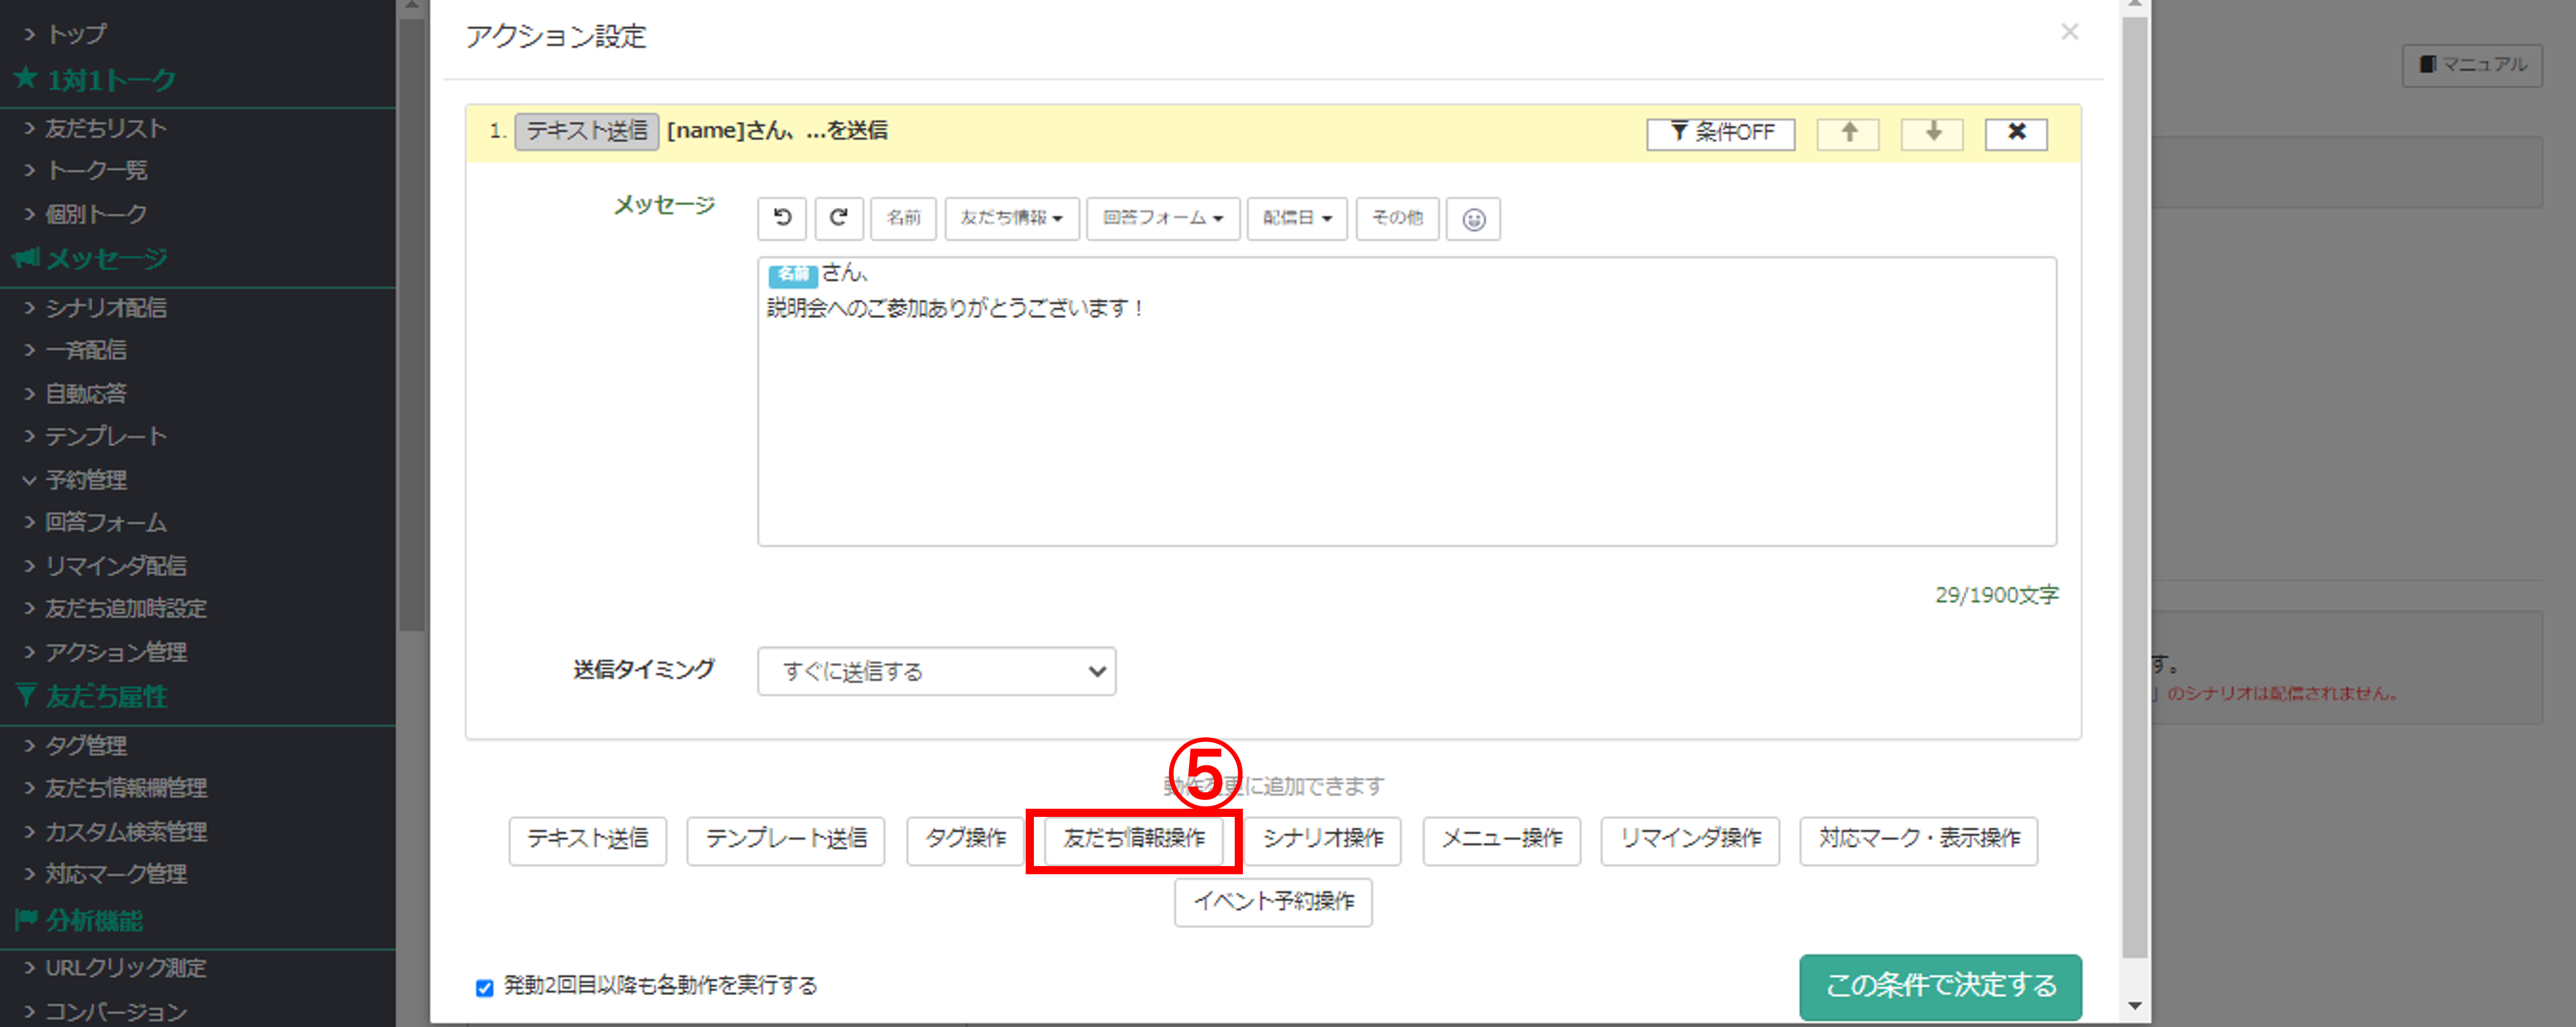The width and height of the screenshot is (2576, 1027).
Task: Open テンプレート in the sidebar
Action: click(106, 437)
